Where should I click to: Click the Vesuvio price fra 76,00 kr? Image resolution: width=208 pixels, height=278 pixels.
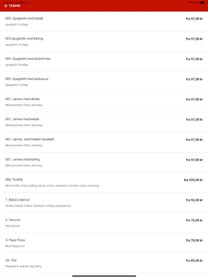194,220
